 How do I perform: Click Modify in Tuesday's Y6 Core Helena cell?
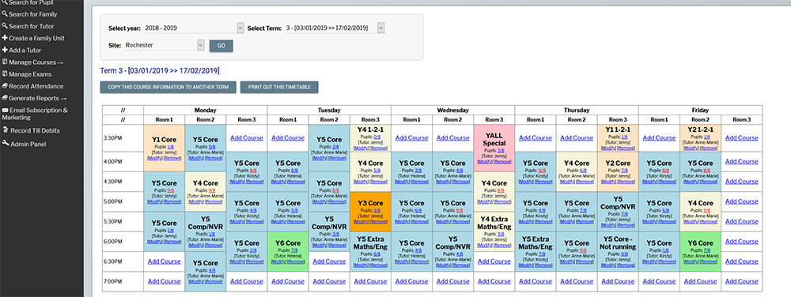coord(279,261)
